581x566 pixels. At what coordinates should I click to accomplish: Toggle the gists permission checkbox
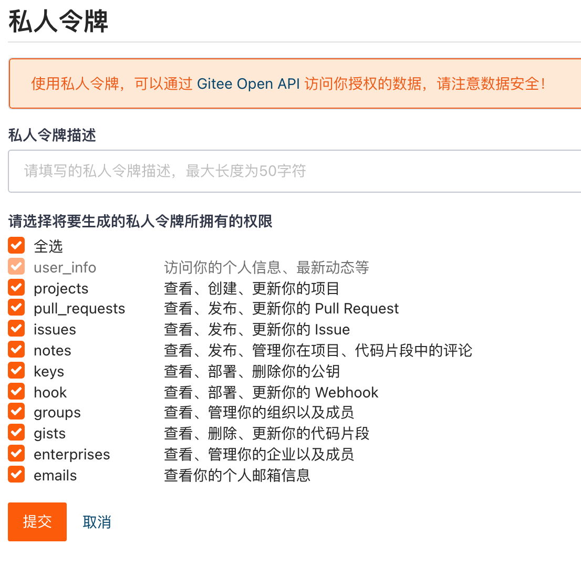point(16,433)
